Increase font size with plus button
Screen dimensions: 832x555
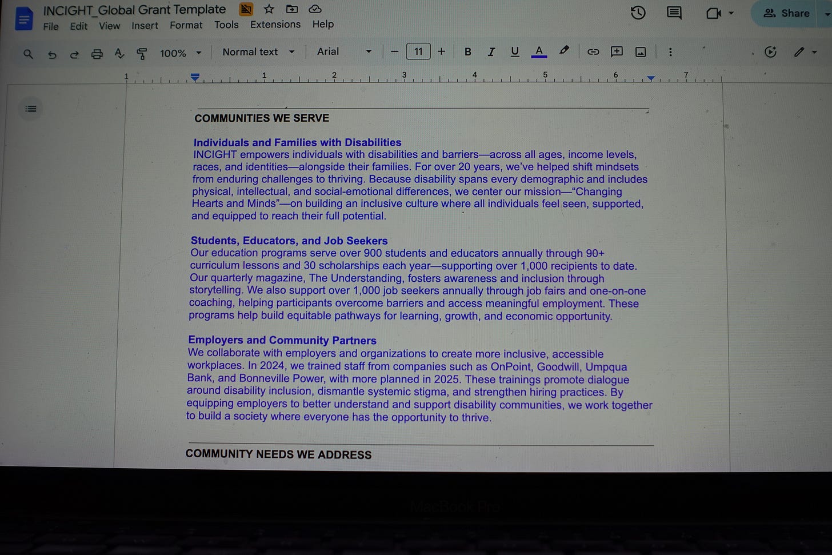point(441,51)
